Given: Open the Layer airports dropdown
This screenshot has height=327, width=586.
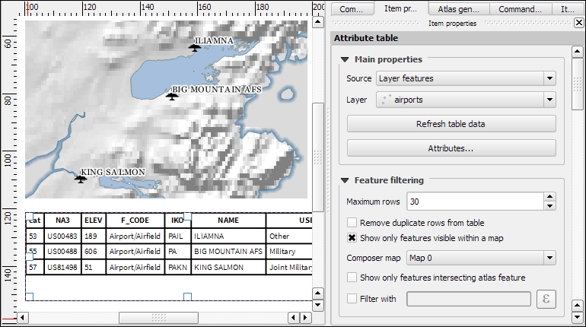Looking at the screenshot, I should point(466,100).
